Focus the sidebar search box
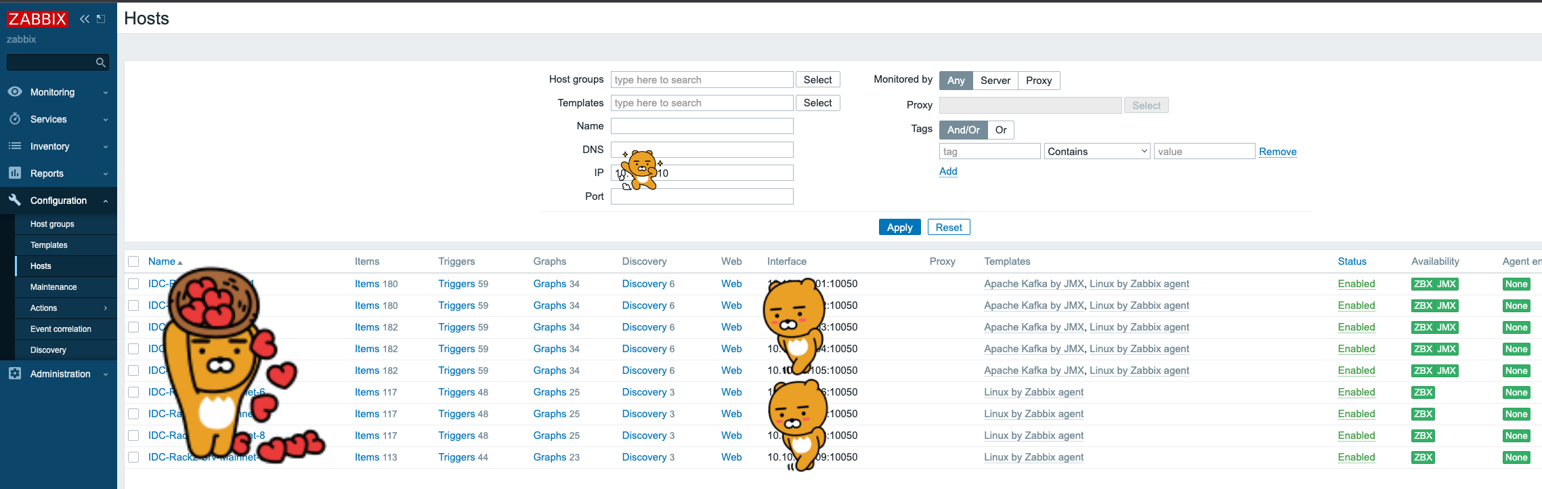The image size is (1542, 489). pyautogui.click(x=58, y=62)
